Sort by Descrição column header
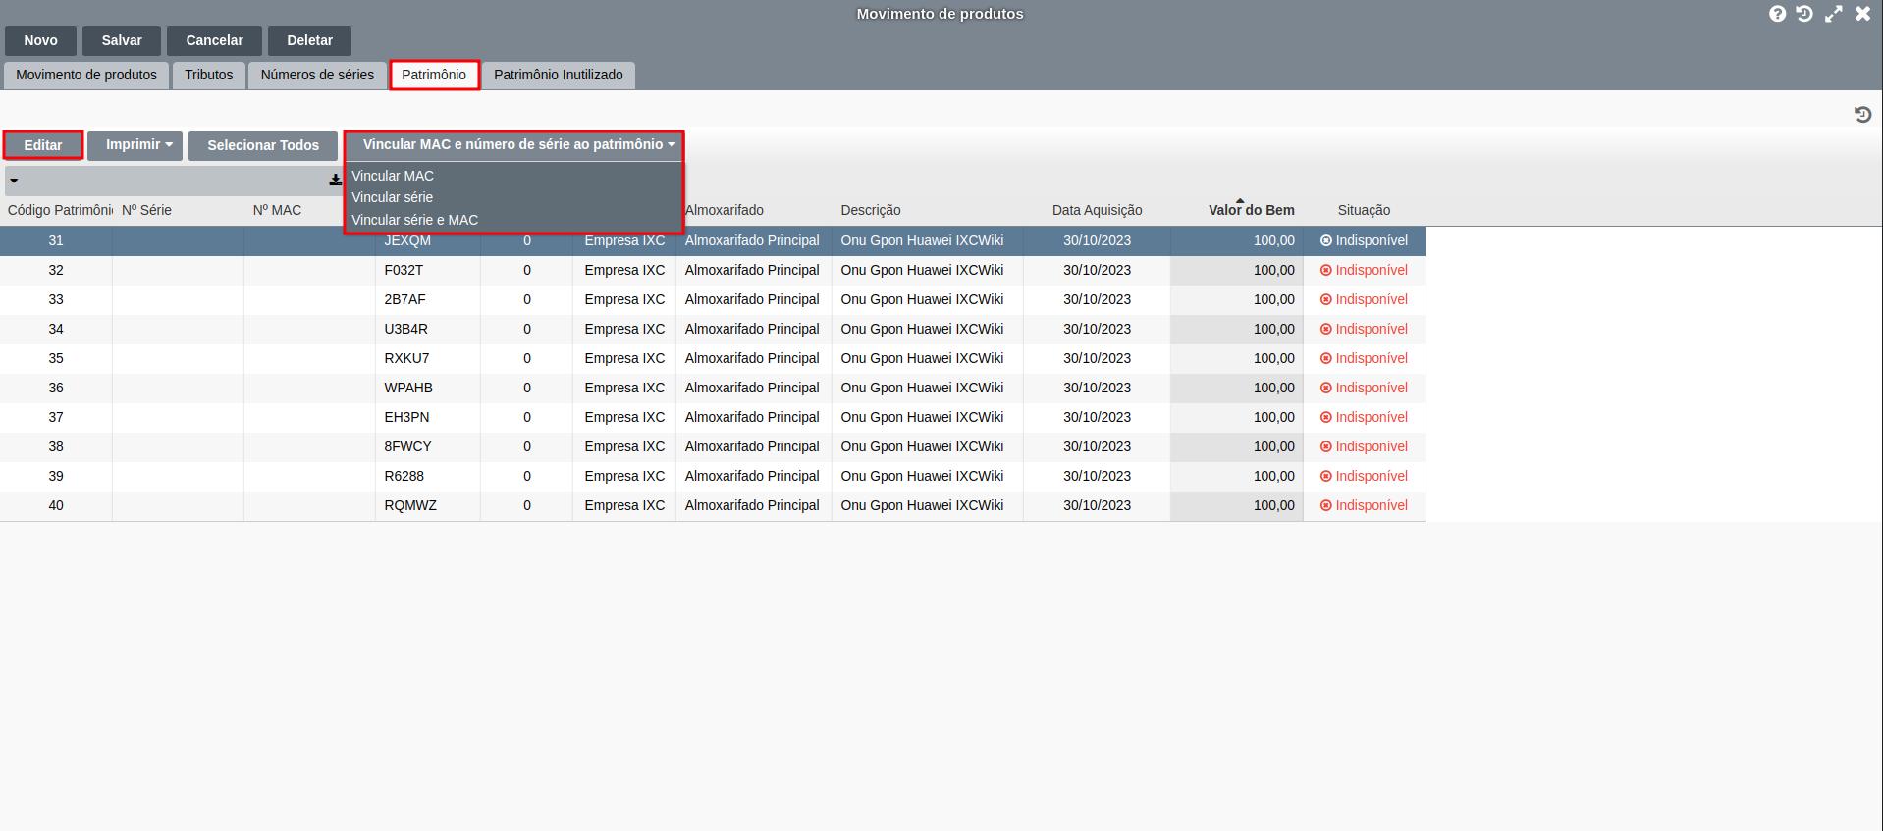The height and width of the screenshot is (831, 1883). (871, 210)
